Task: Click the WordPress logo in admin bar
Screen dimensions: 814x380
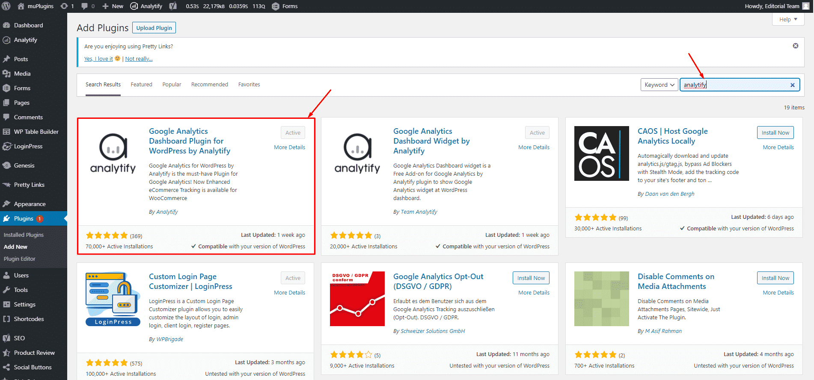Action: 6,6
